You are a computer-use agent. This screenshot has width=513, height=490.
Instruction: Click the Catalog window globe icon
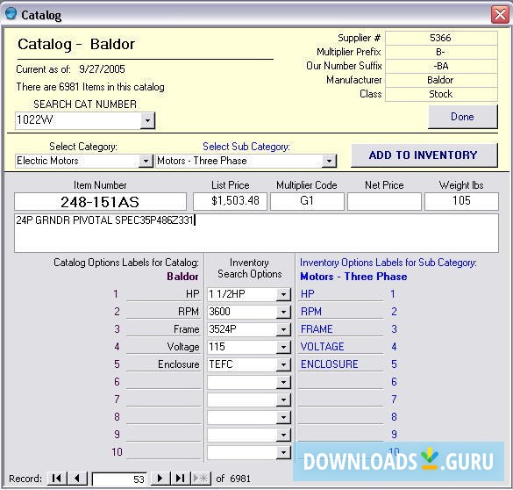tap(11, 14)
